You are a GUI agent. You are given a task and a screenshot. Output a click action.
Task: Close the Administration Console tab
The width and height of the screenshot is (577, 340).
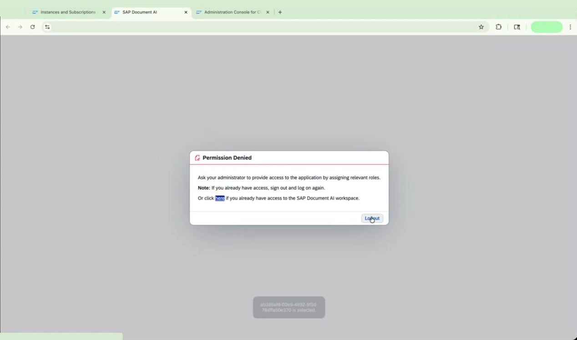click(x=268, y=12)
